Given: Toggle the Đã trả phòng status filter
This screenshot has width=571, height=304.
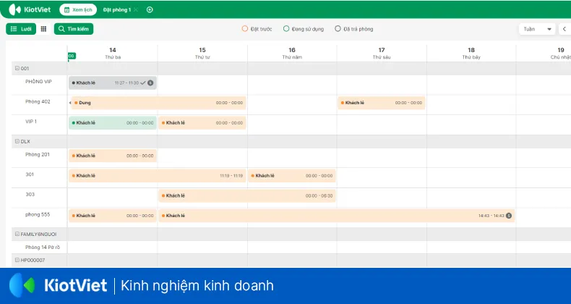Looking at the screenshot, I should click(x=354, y=29).
